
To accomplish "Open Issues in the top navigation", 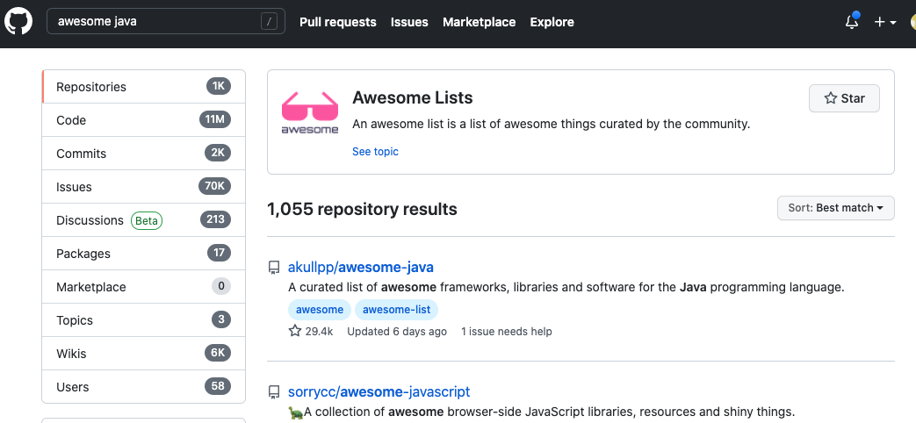I will pos(409,22).
